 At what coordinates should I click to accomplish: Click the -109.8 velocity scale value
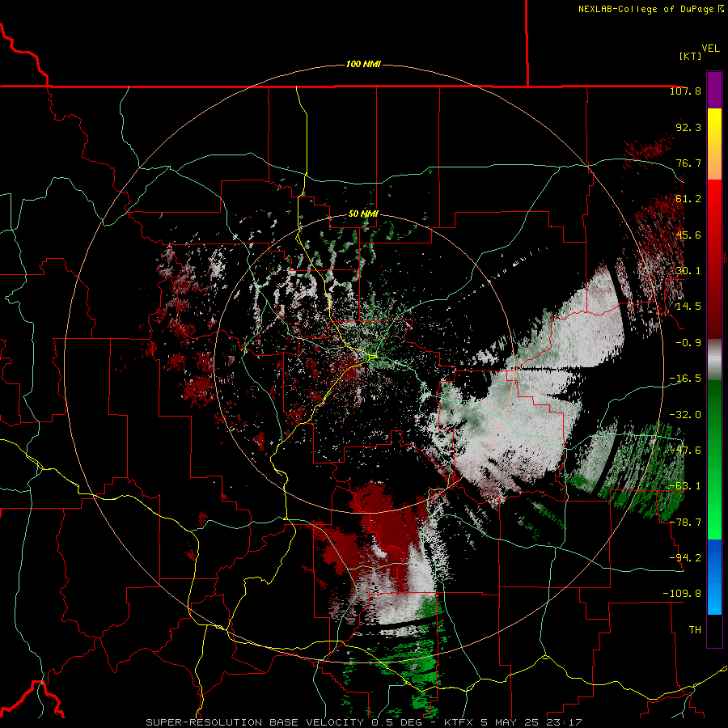pyautogui.click(x=682, y=594)
